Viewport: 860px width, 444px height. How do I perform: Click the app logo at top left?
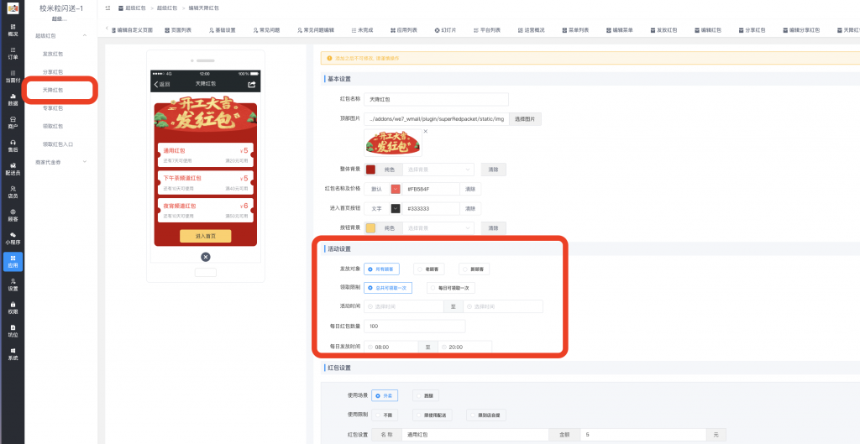click(x=12, y=8)
